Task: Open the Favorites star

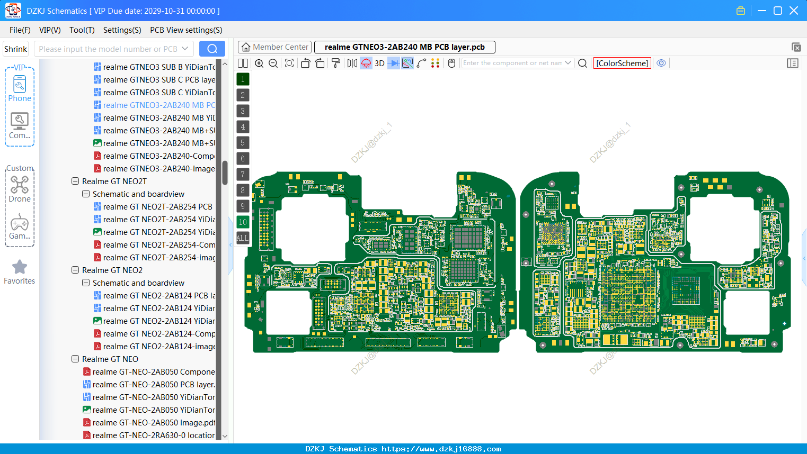Action: (x=20, y=272)
